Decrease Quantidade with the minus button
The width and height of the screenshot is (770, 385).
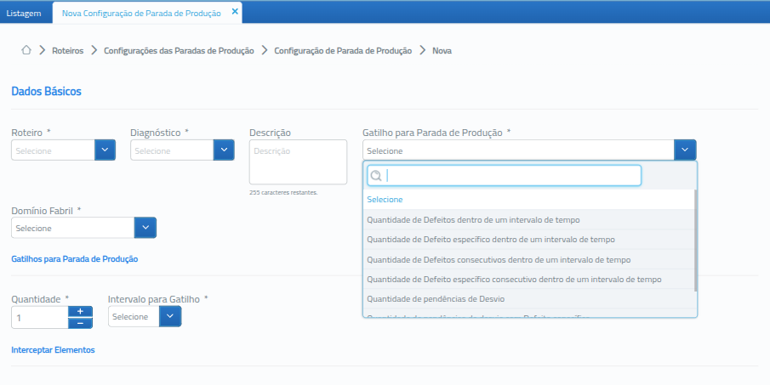80,323
